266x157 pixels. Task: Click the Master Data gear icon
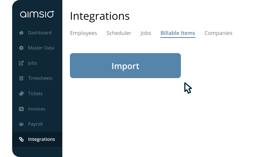tap(21, 48)
